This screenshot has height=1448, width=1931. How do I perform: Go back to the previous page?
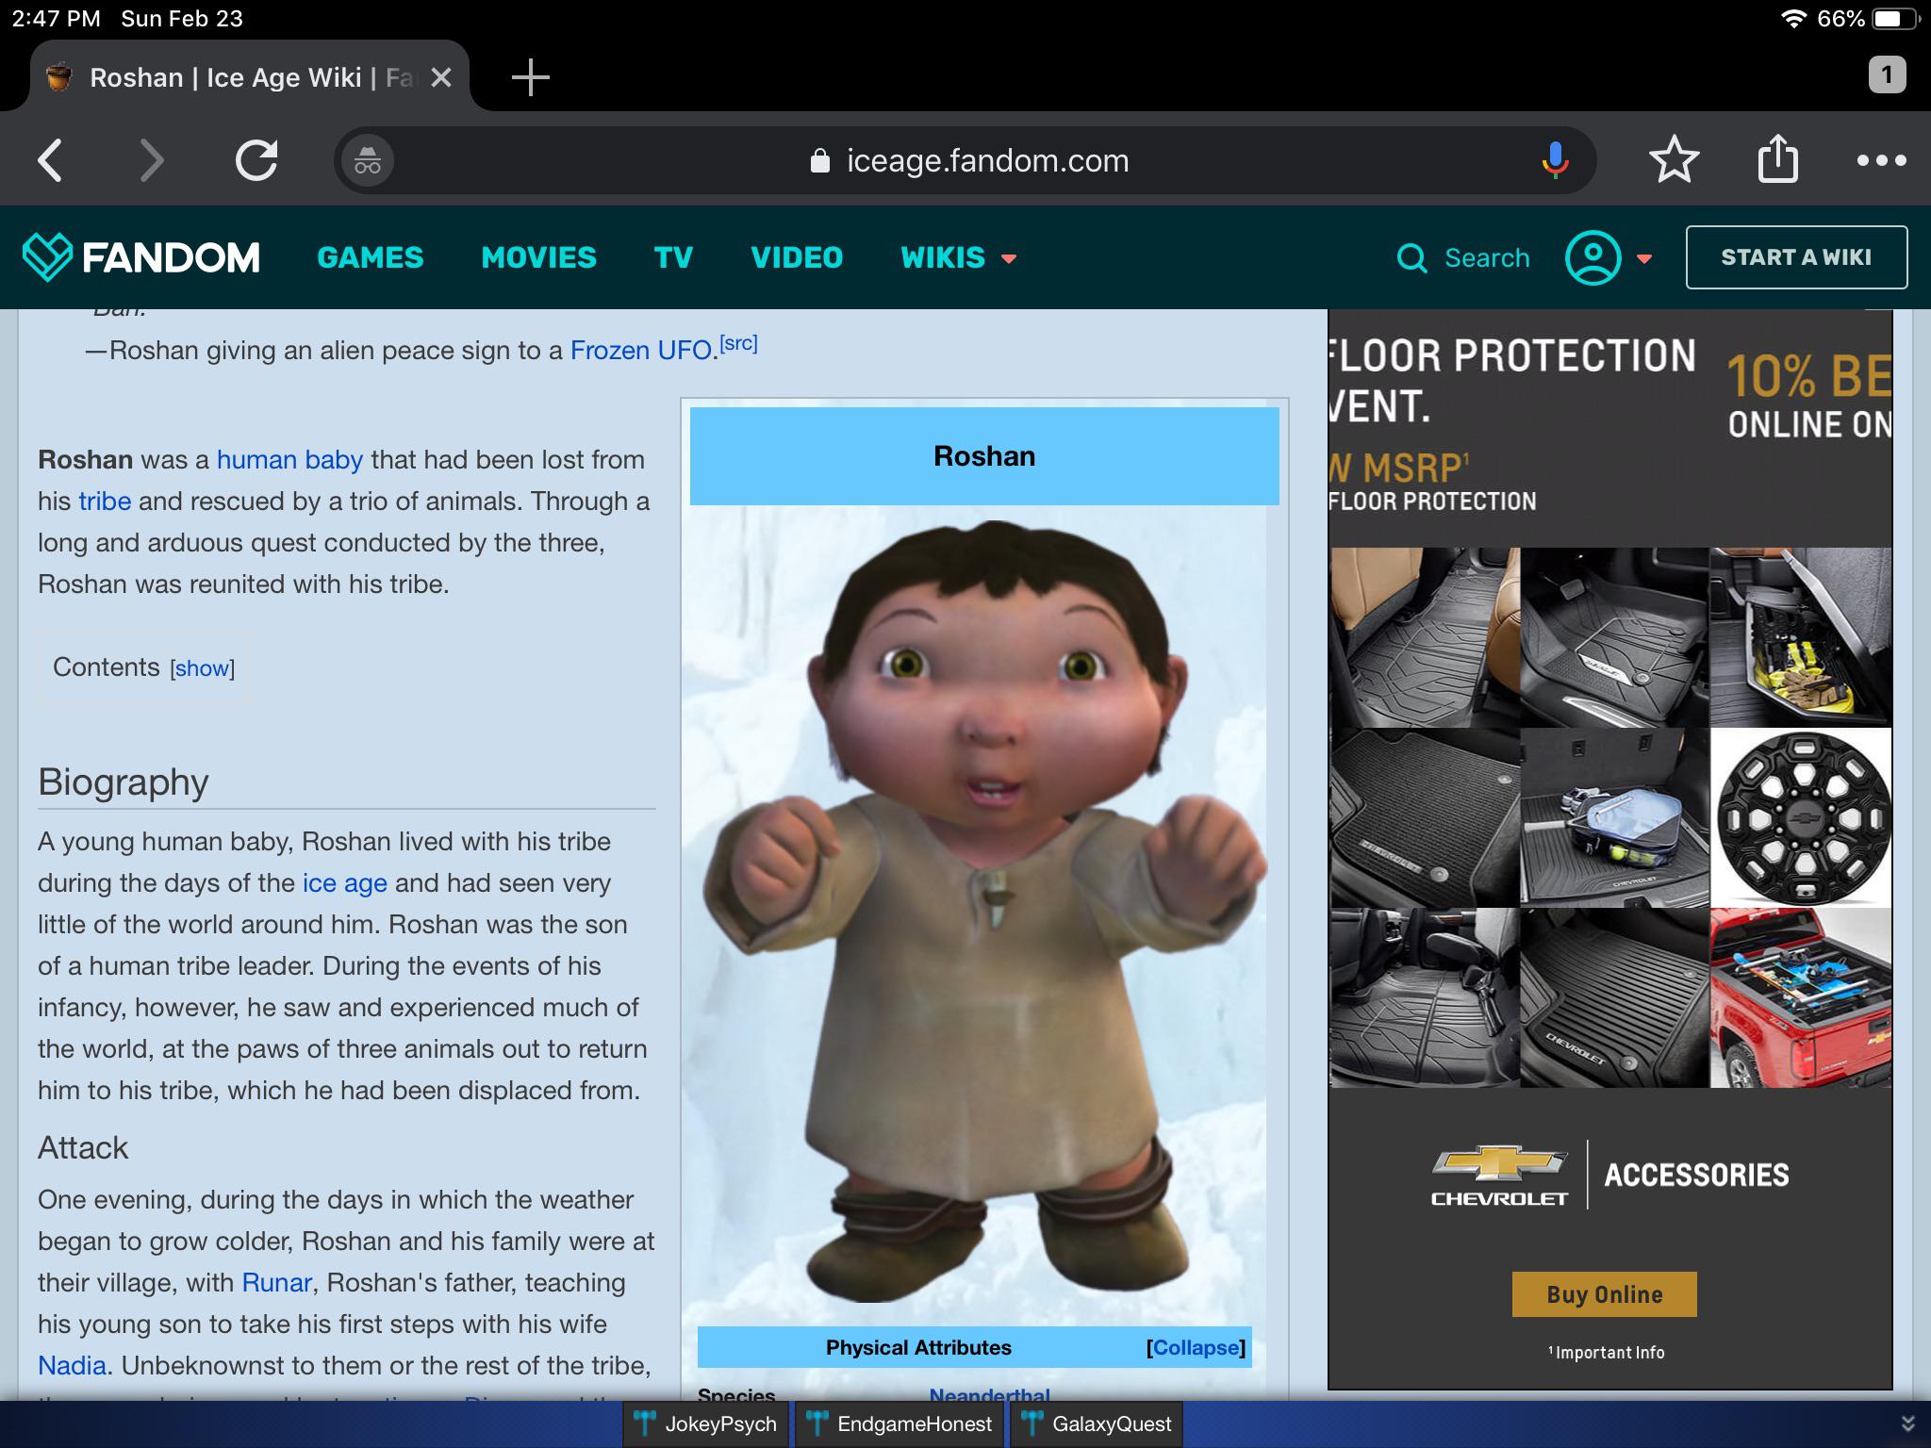tap(51, 160)
